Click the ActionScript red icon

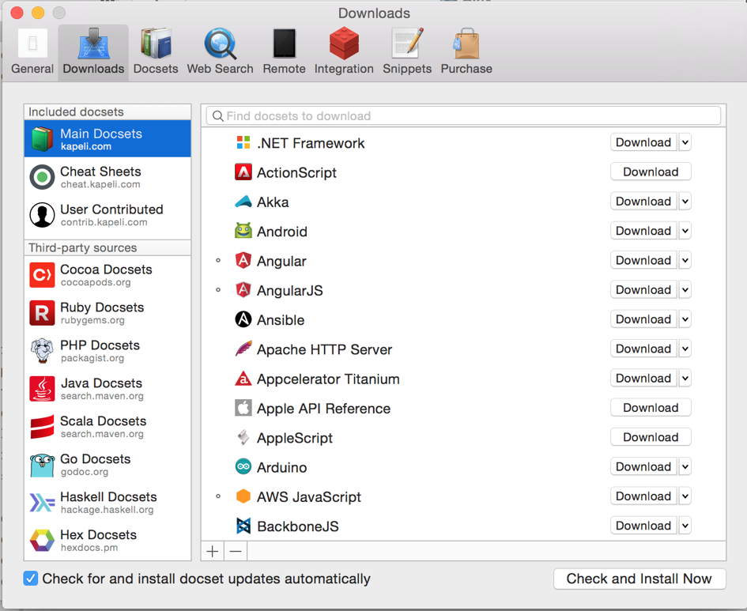tap(243, 172)
